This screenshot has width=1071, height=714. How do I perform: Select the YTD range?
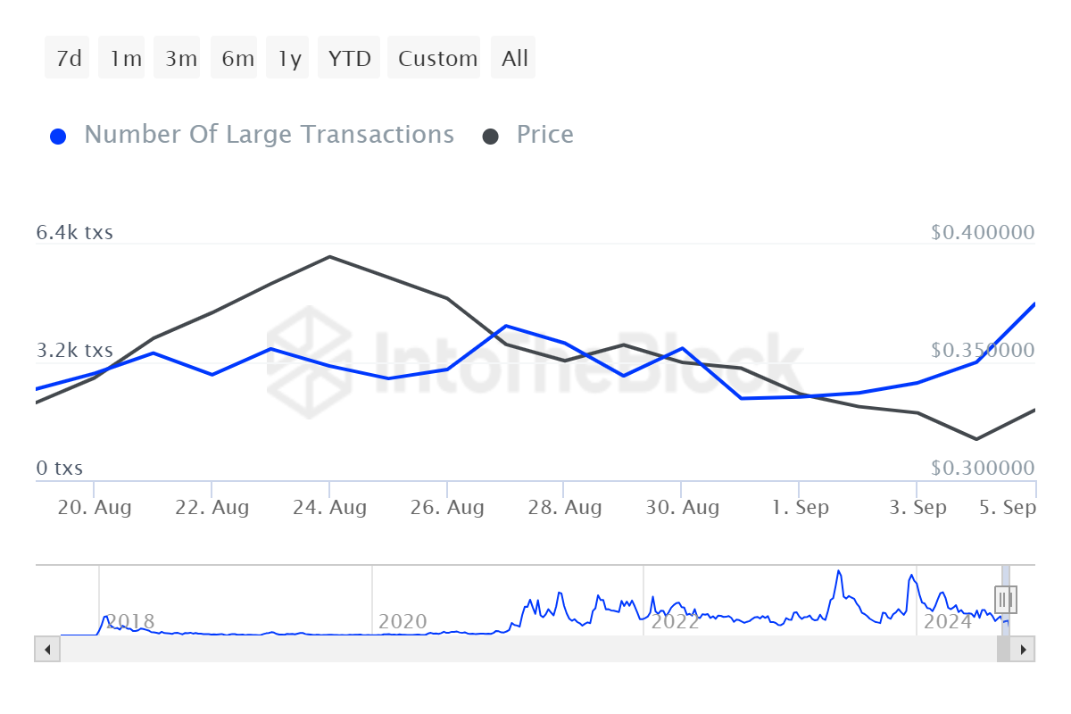click(349, 59)
